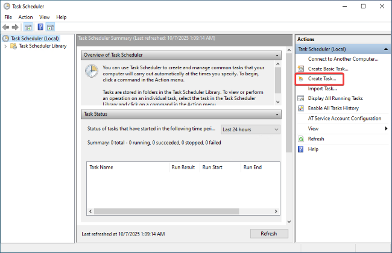The height and width of the screenshot is (253, 392).
Task: Open the Last 24 hours dropdown
Action: 250,130
